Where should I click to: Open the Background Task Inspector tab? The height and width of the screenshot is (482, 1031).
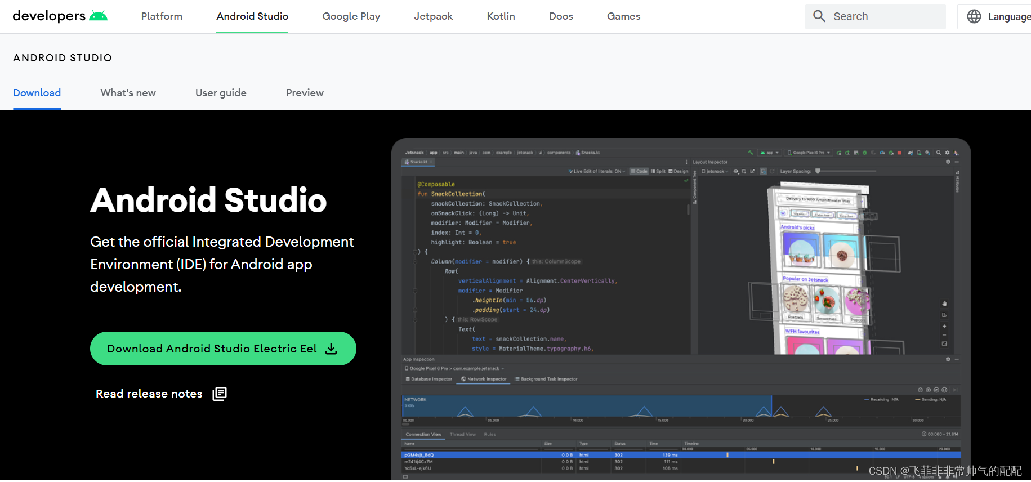[x=546, y=379]
